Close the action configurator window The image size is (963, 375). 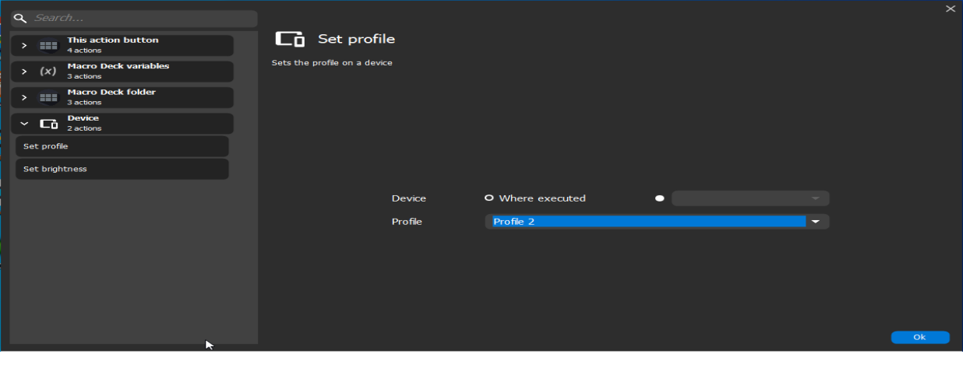(x=950, y=9)
